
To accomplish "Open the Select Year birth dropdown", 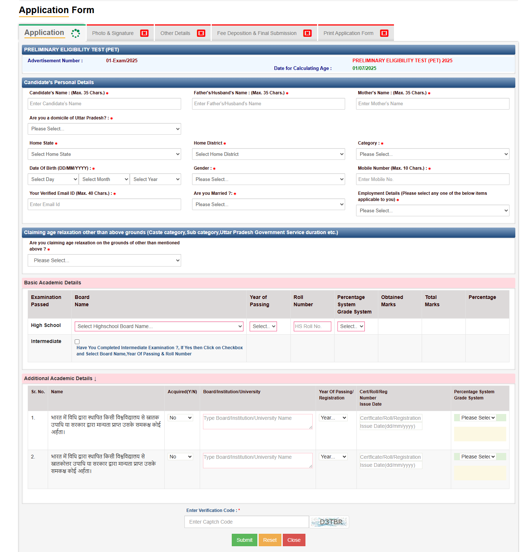I will click(155, 179).
